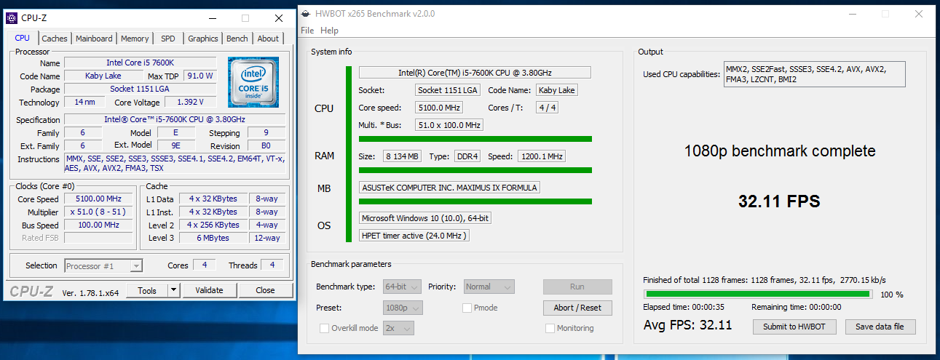Click the Specification field in CPU-Z
Viewport: 940px width, 360px height.
click(x=175, y=119)
